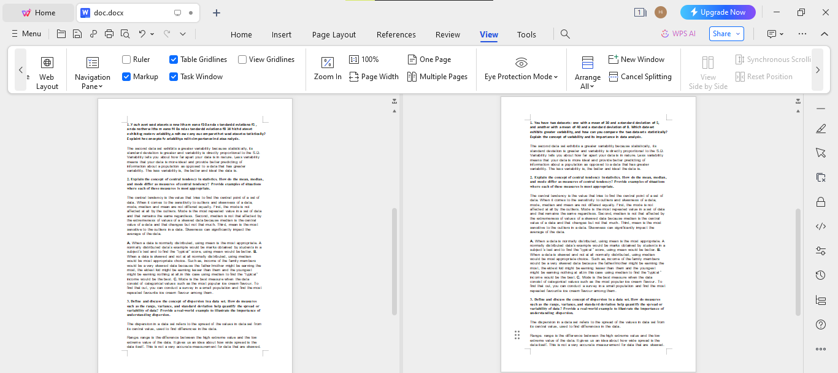Save the document with the Save icon
The width and height of the screenshot is (838, 373).
[x=77, y=34]
